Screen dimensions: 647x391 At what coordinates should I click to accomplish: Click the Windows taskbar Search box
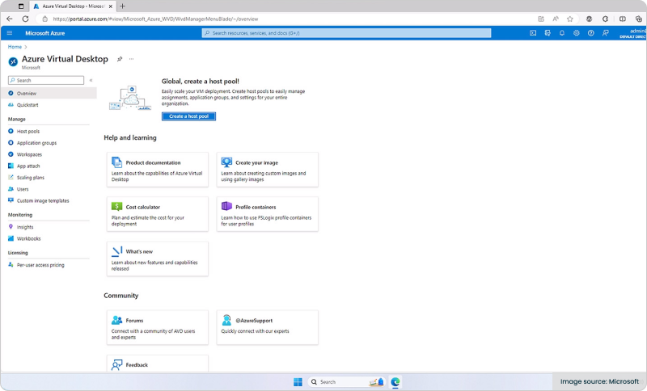(347, 382)
